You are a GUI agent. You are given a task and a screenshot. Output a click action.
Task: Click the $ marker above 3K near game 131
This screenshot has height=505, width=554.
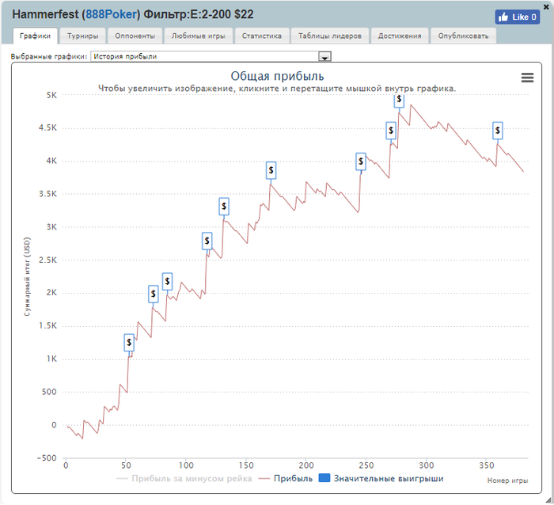pos(224,207)
